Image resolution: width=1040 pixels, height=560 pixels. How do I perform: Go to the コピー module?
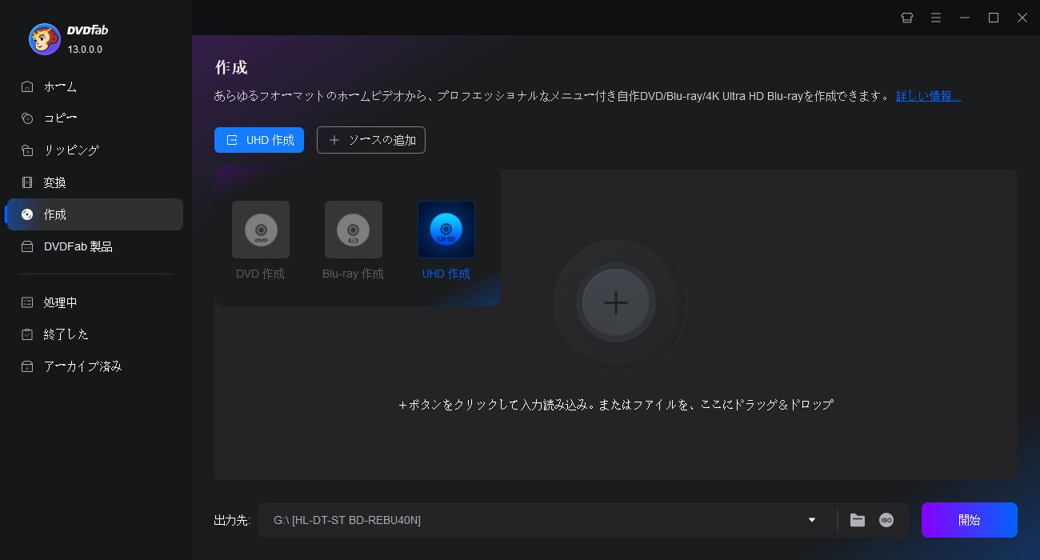point(95,118)
